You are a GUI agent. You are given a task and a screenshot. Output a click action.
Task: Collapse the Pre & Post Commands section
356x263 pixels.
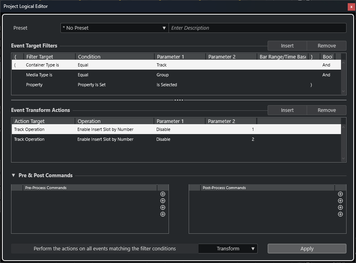click(13, 175)
